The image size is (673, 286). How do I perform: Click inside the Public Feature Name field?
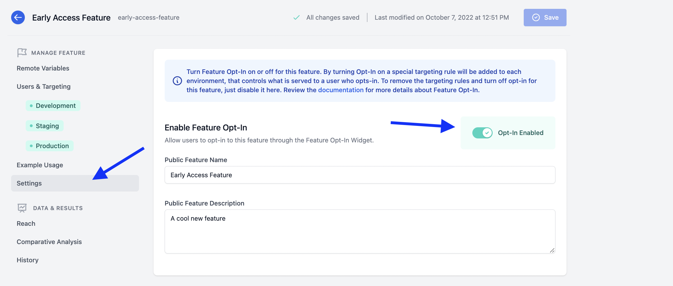[360, 175]
